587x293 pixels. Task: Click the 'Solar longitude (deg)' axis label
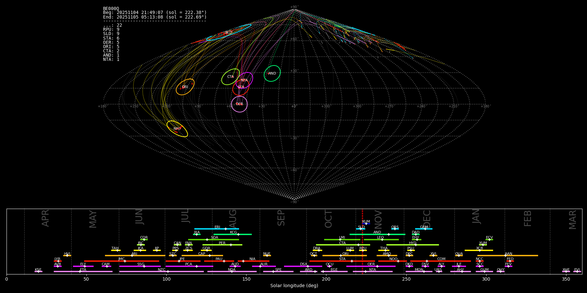click(294, 286)
